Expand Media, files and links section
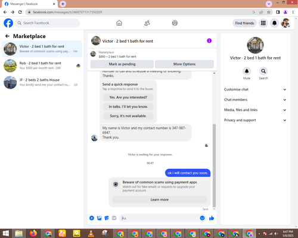This screenshot has height=238, width=298. click(255, 110)
